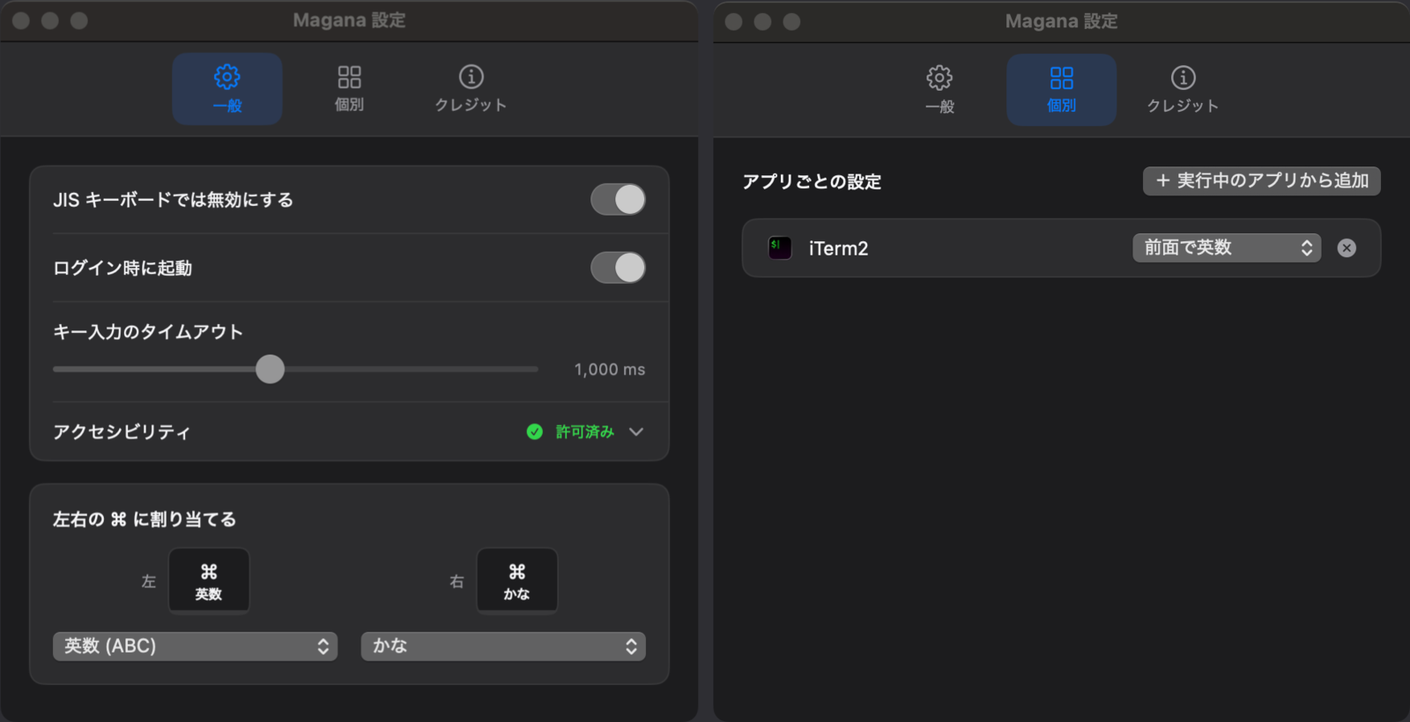Click 許可済み status text
Viewport: 1410px width, 722px height.
584,431
